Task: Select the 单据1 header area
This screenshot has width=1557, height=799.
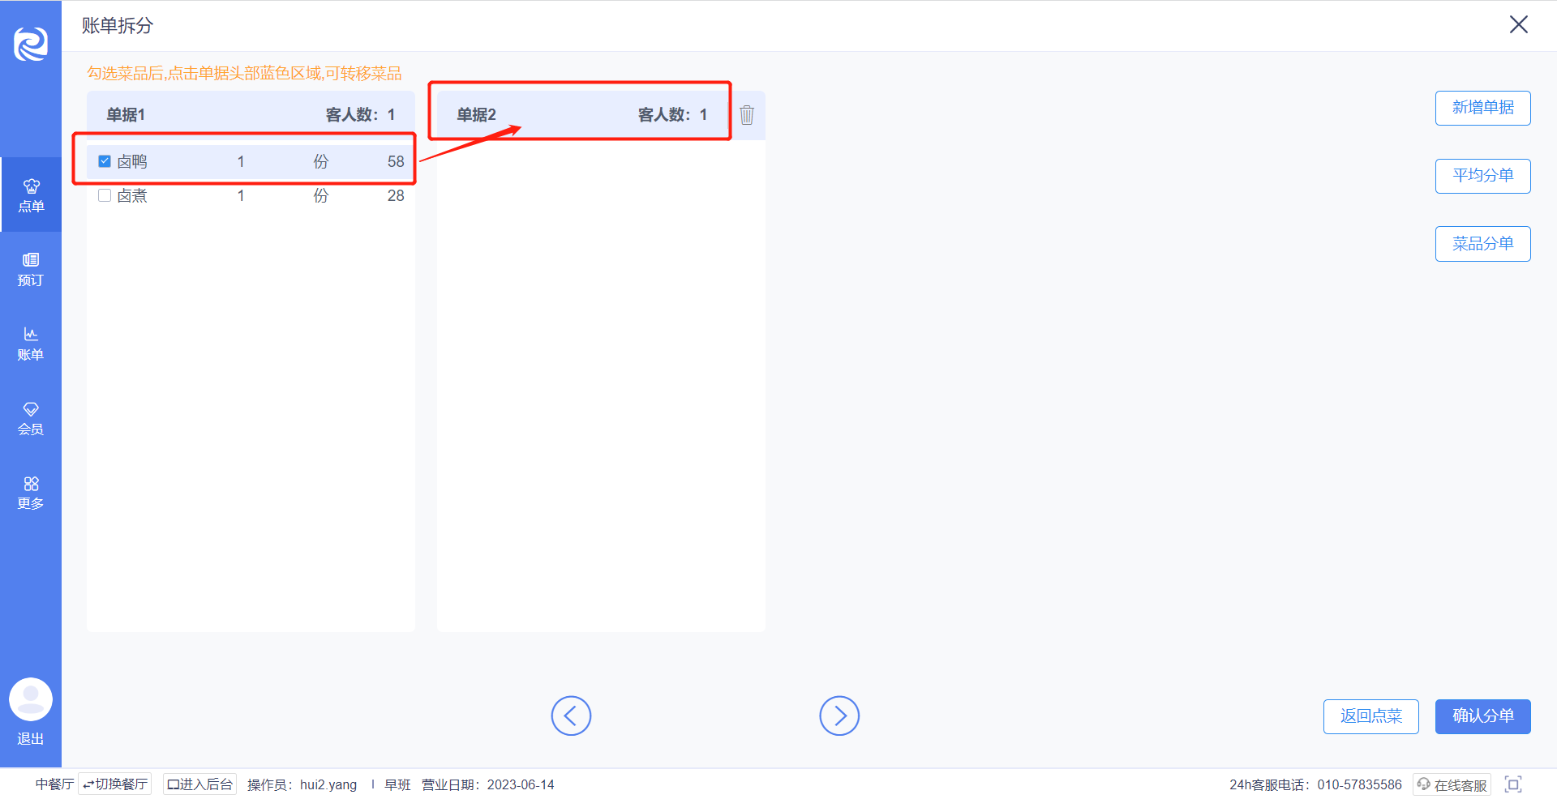Action: (251, 115)
